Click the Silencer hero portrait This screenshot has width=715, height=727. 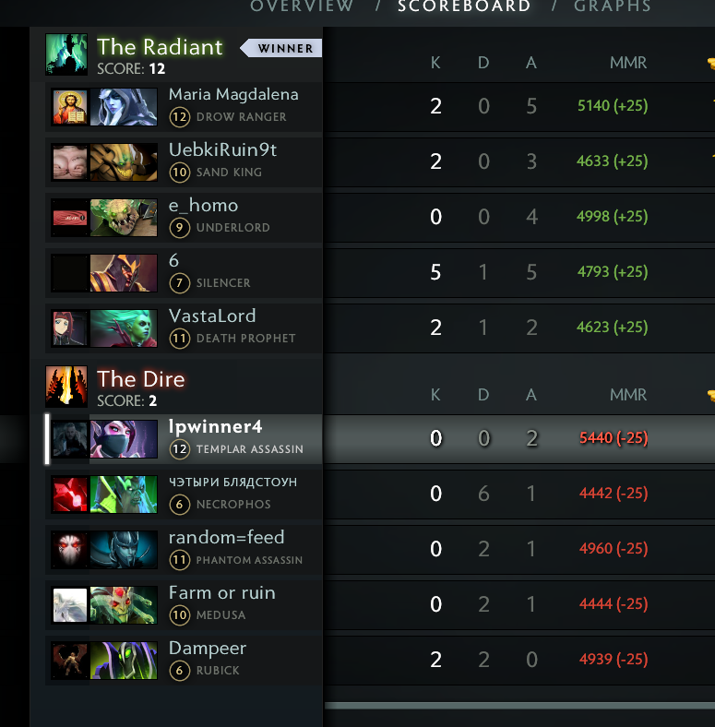124,273
